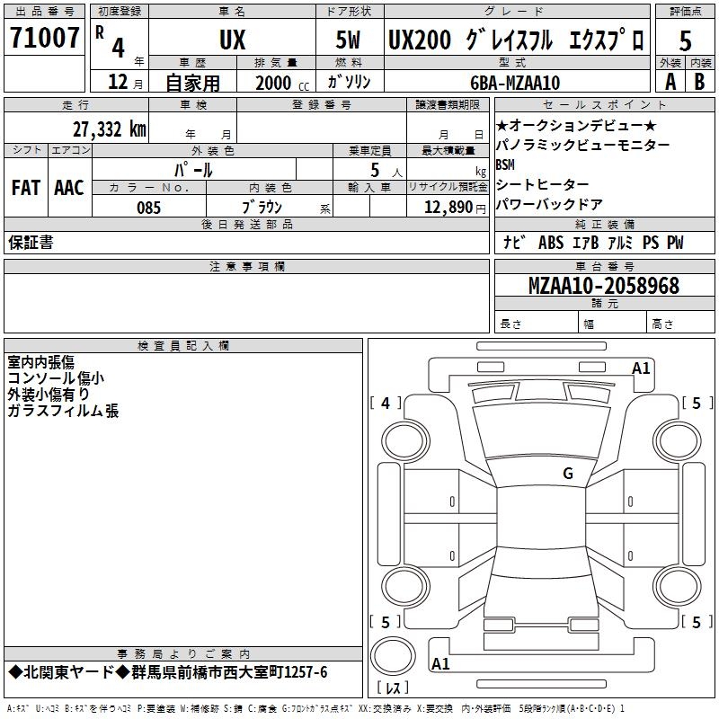Click the chassis number MZAA10-2058968
Image resolution: width=719 pixels, height=719 pixels.
coord(603,286)
